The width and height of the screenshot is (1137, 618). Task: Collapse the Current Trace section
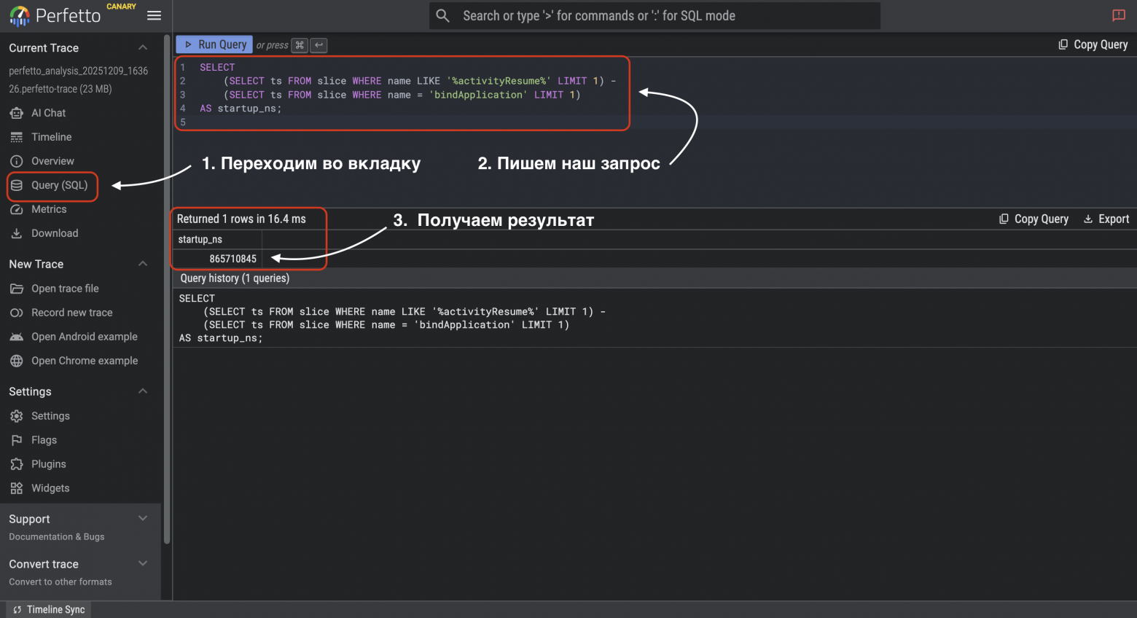coord(143,48)
